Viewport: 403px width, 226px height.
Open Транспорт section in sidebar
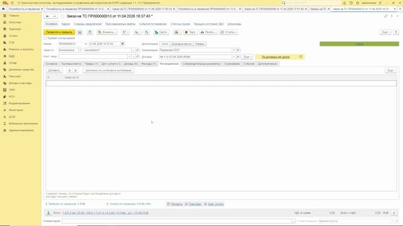pos(15,30)
